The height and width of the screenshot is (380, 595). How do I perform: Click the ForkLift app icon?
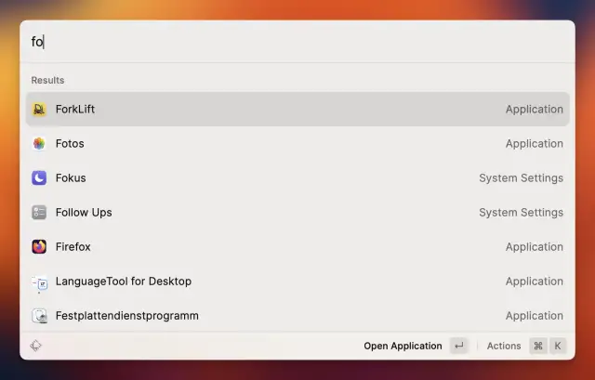(x=39, y=110)
